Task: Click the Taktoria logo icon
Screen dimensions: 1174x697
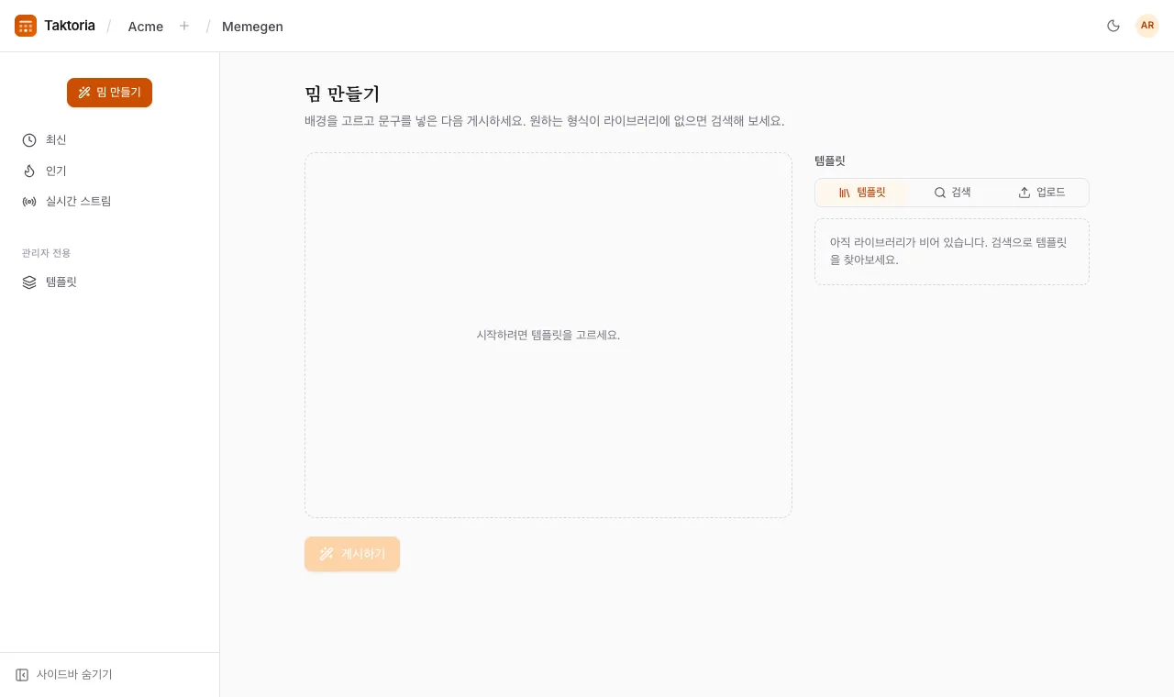Action: coord(26,26)
